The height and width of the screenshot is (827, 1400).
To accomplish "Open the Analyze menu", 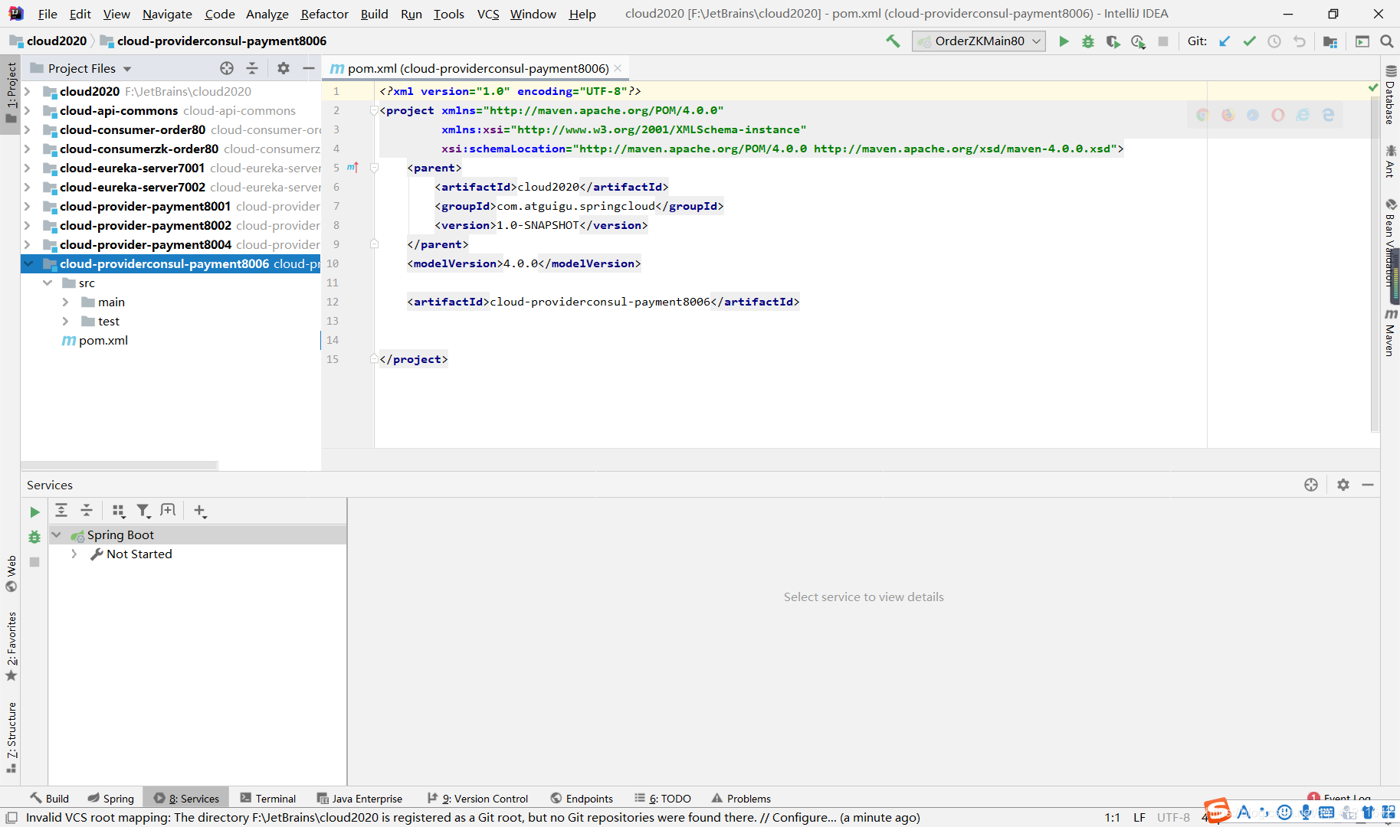I will pos(267,14).
